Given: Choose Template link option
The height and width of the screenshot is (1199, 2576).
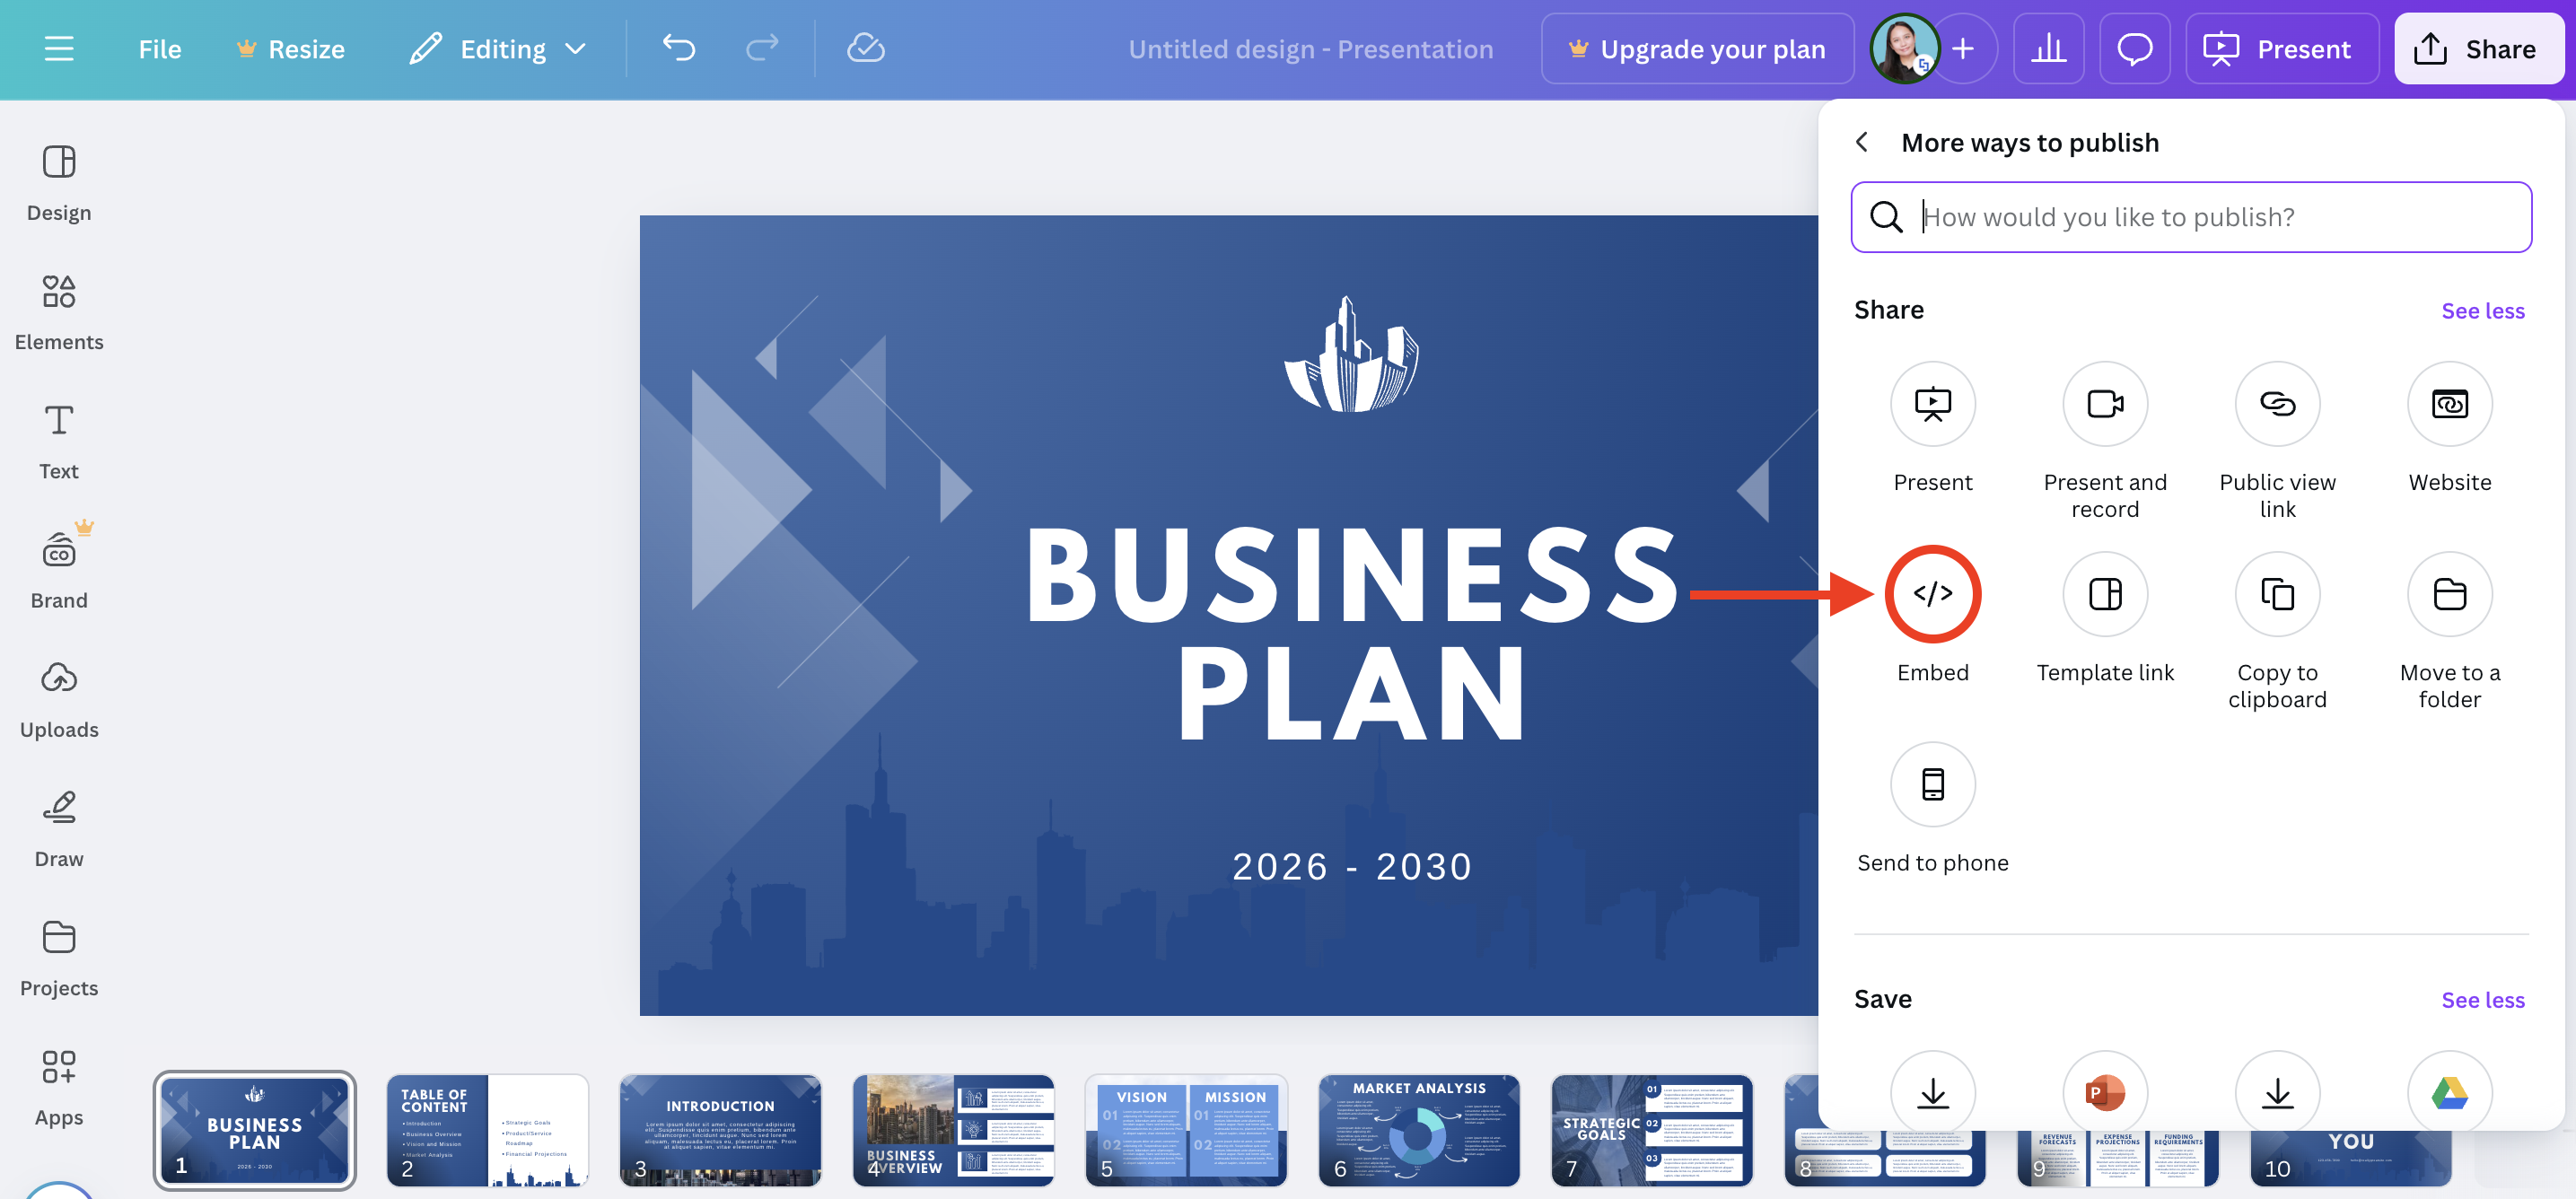Looking at the screenshot, I should (x=2104, y=595).
